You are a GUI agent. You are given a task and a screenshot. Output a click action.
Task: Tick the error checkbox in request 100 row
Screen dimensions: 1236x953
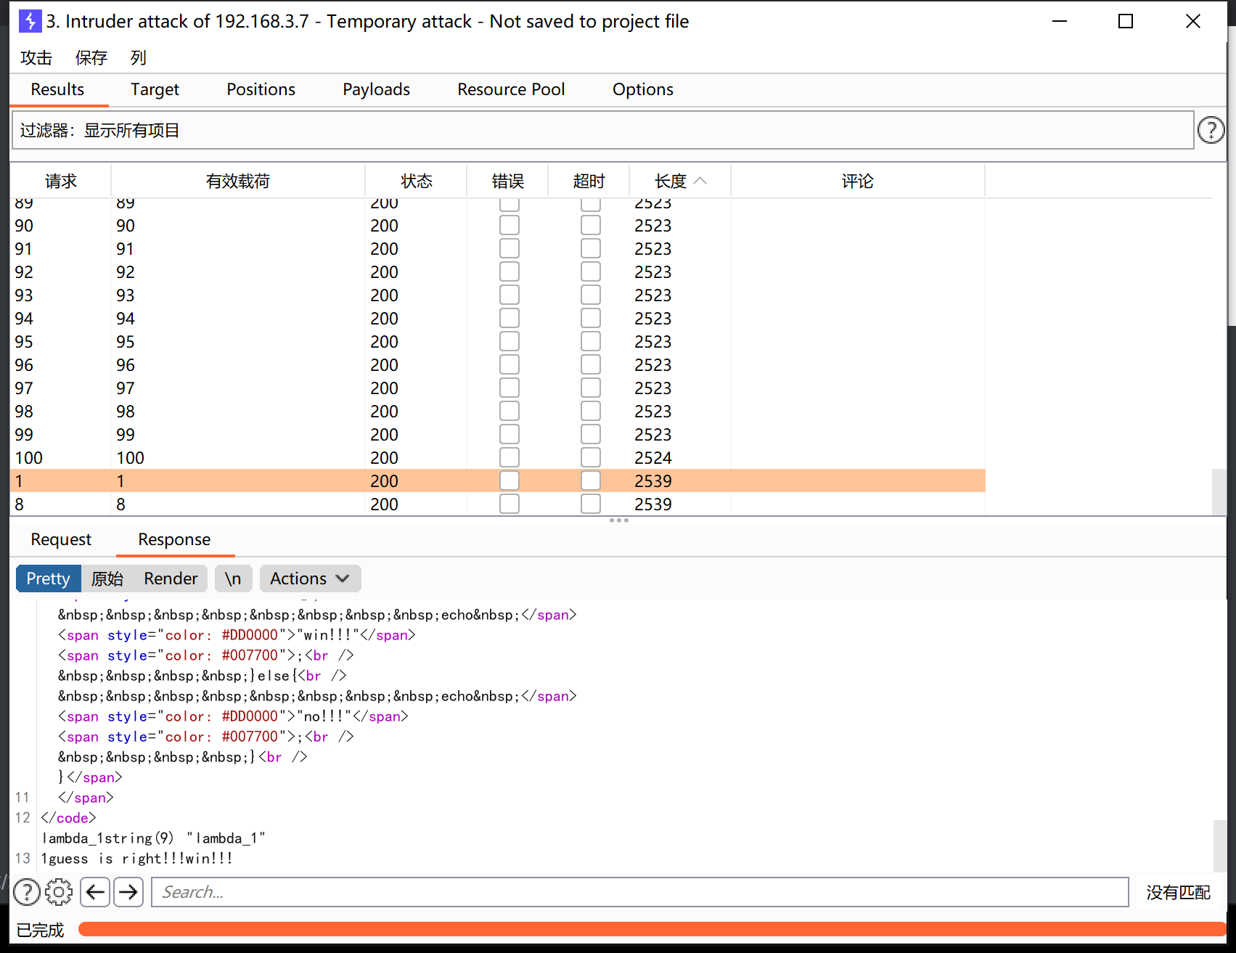[x=509, y=458]
